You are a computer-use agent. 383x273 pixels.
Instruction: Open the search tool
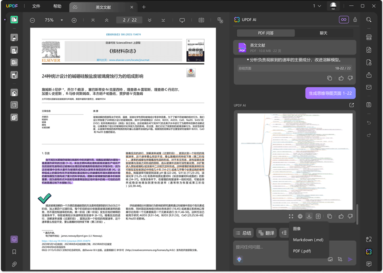coord(369,19)
